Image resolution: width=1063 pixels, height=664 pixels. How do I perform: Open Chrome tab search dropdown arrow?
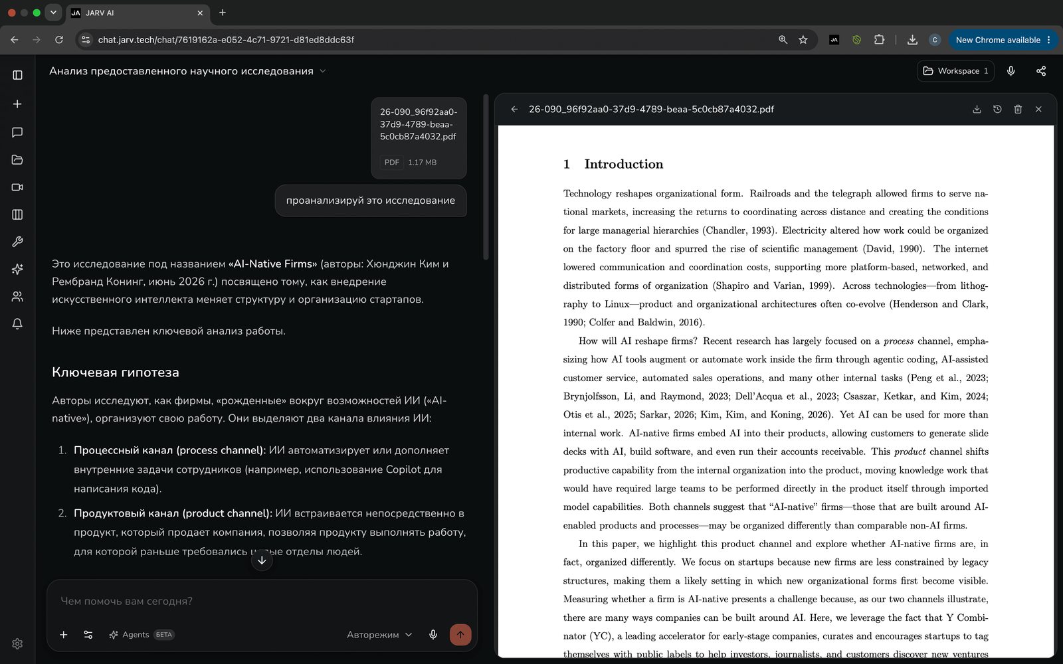tap(53, 13)
